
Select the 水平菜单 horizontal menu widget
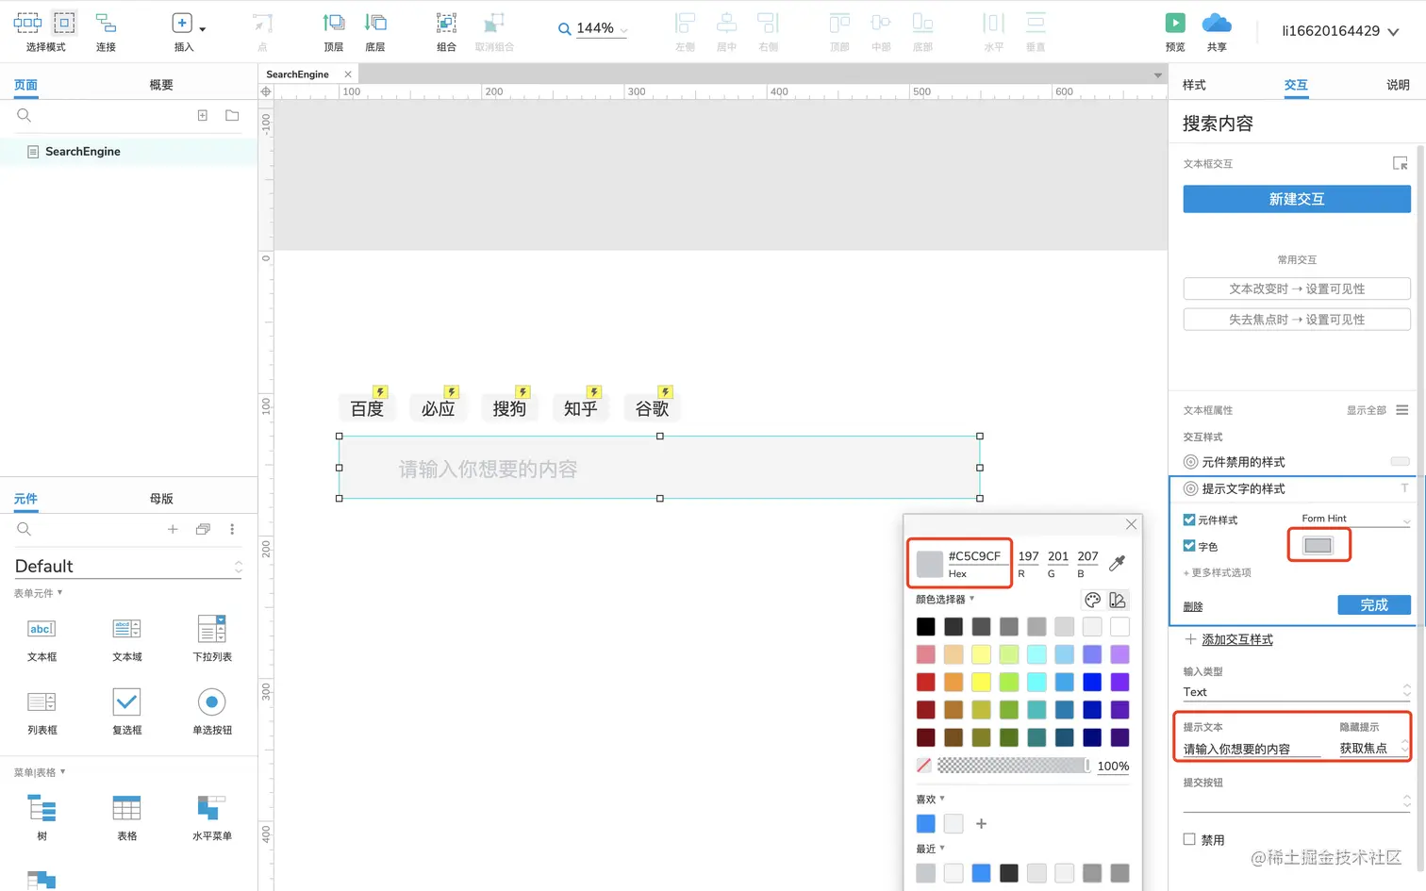point(212,817)
